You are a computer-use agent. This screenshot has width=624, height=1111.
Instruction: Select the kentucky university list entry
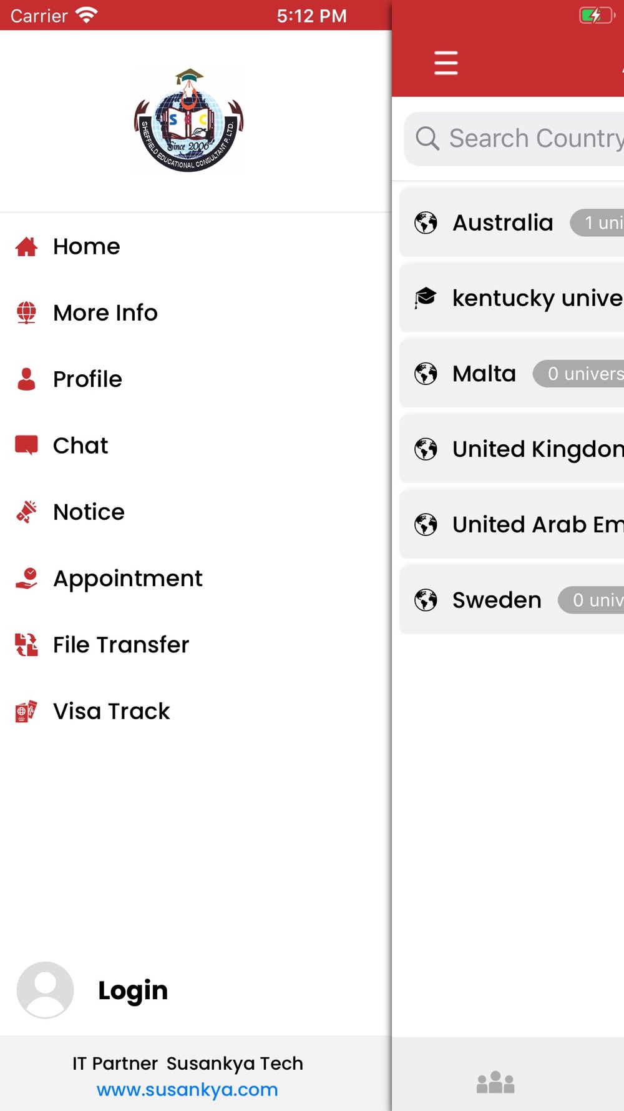[512, 298]
